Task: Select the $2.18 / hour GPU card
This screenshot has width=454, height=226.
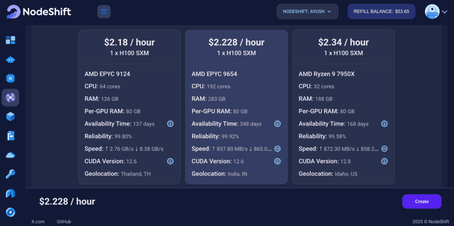Action: (x=129, y=107)
